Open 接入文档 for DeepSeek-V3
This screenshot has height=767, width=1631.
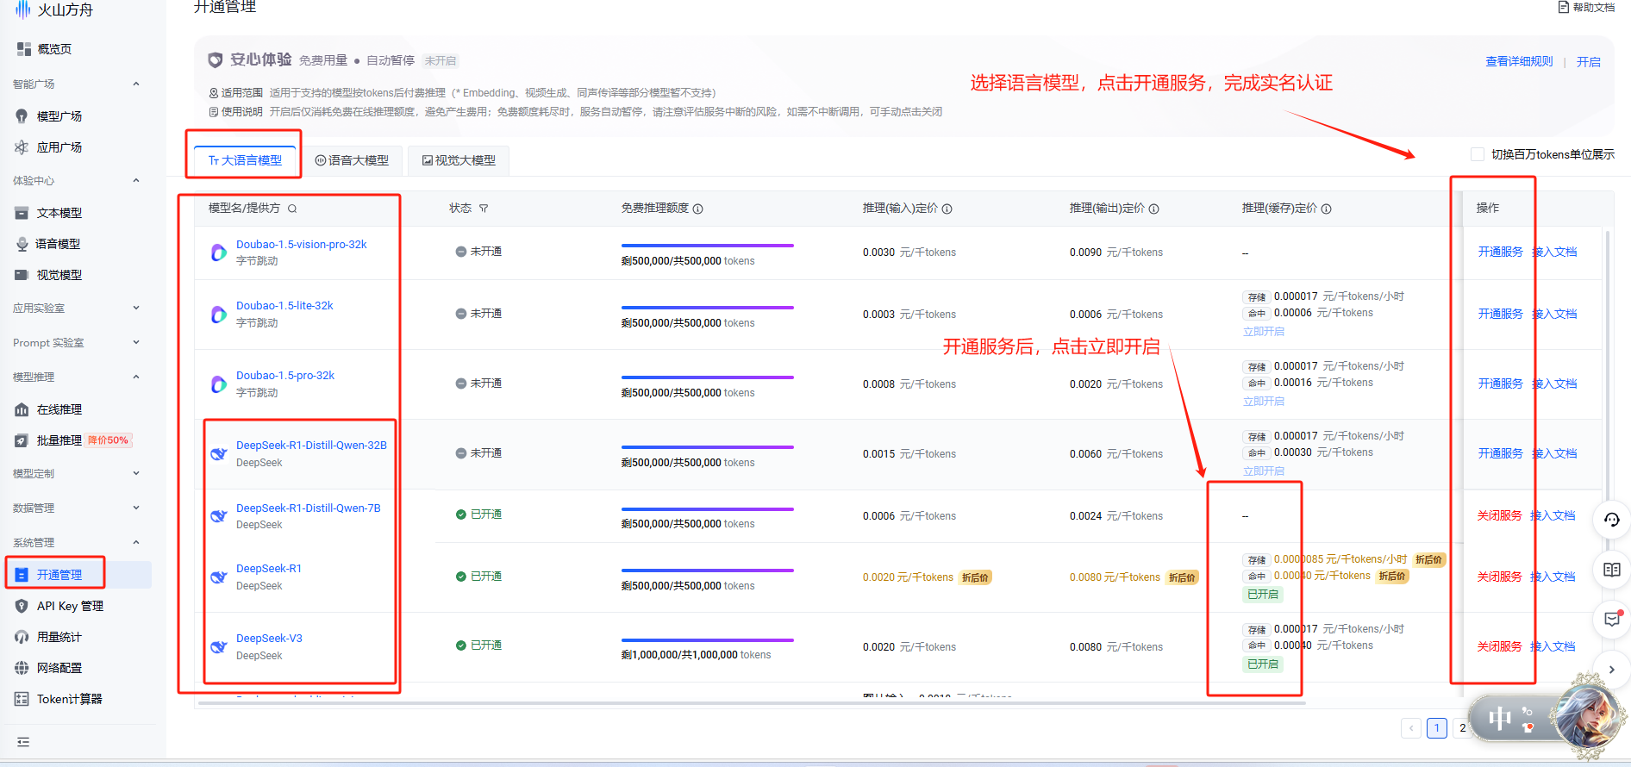pos(1553,646)
